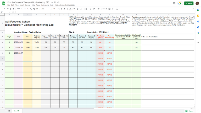
Task: Open the font size 12 dropdown
Action: click(56, 9)
